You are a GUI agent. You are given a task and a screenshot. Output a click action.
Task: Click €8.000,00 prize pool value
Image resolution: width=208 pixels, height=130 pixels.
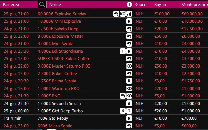(x=191, y=36)
